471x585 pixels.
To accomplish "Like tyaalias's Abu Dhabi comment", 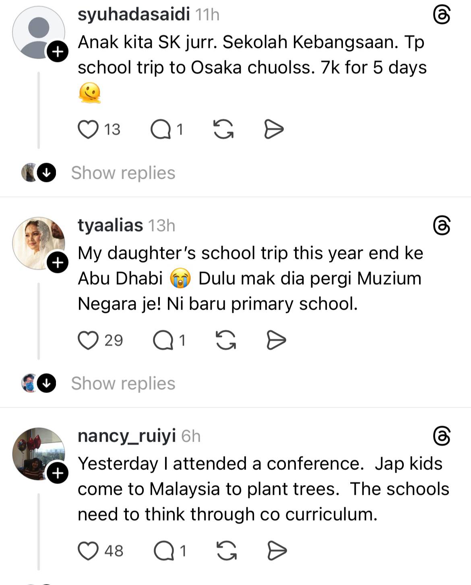I will click(x=88, y=340).
